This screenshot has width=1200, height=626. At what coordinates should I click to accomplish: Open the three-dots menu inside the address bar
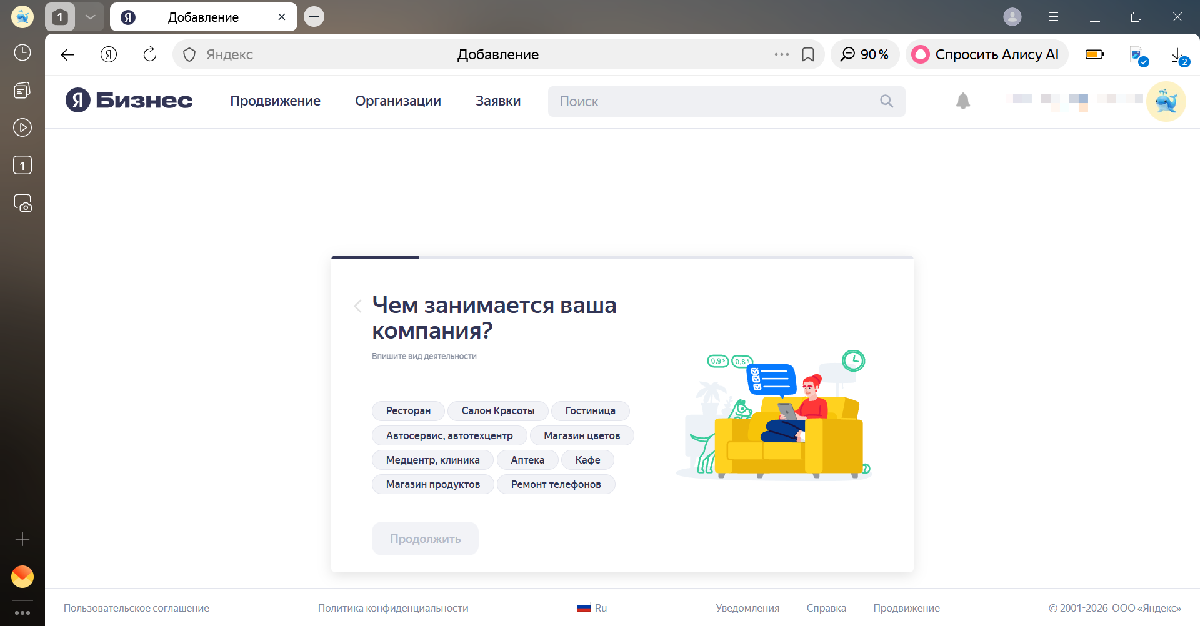click(x=781, y=54)
